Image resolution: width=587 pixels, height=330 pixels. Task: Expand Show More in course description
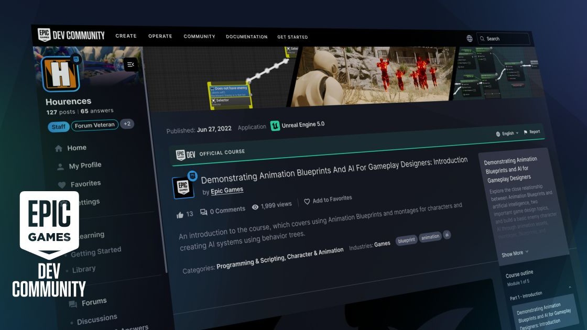tap(515, 254)
